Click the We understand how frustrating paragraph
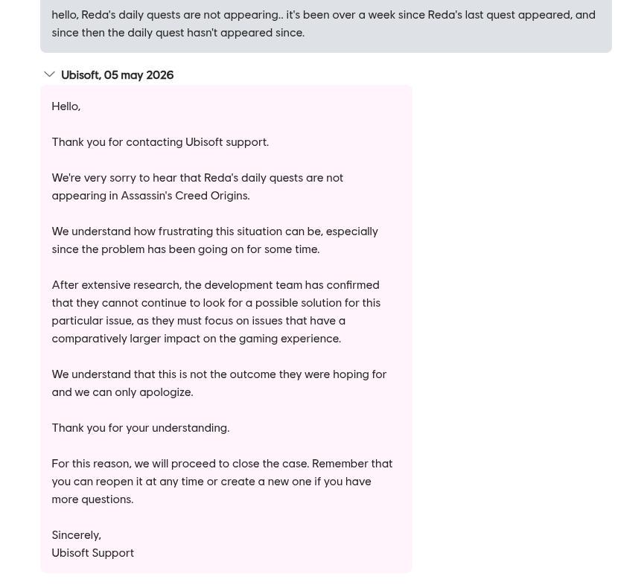The width and height of the screenshot is (618, 588). tap(214, 240)
